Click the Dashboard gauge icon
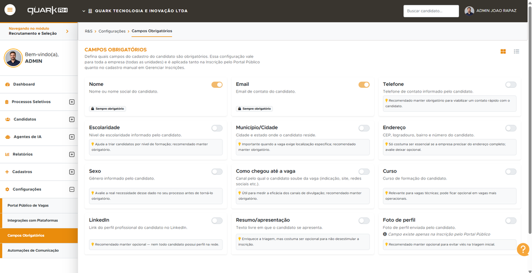532x273 pixels. coord(7,84)
